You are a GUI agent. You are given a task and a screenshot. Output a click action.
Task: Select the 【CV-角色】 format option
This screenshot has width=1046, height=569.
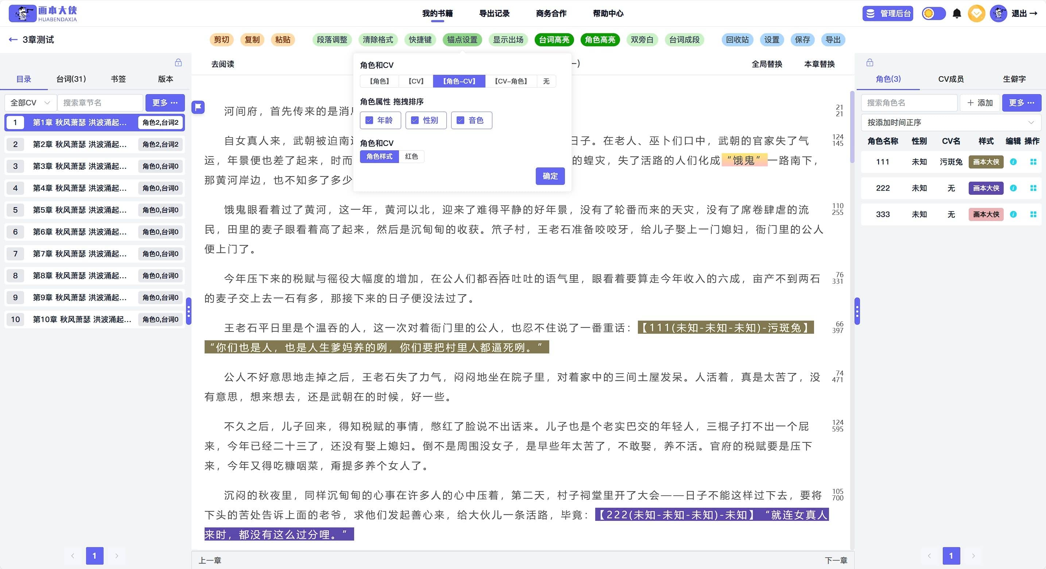[x=511, y=81]
